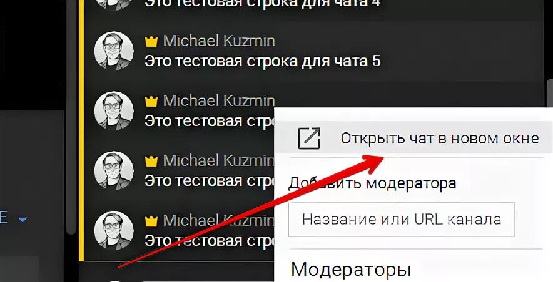Screen dimensions: 553x282
Task: Click the crown badge above the chat 5 message
Action: pos(151,42)
